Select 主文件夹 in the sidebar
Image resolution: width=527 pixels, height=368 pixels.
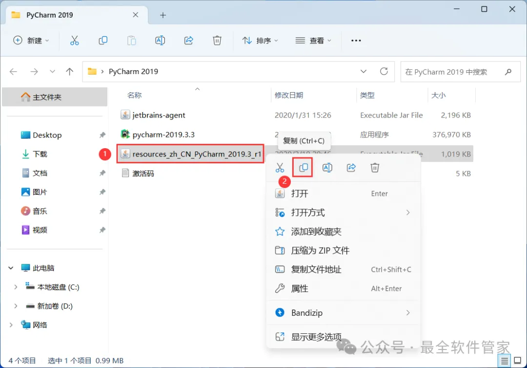point(55,97)
